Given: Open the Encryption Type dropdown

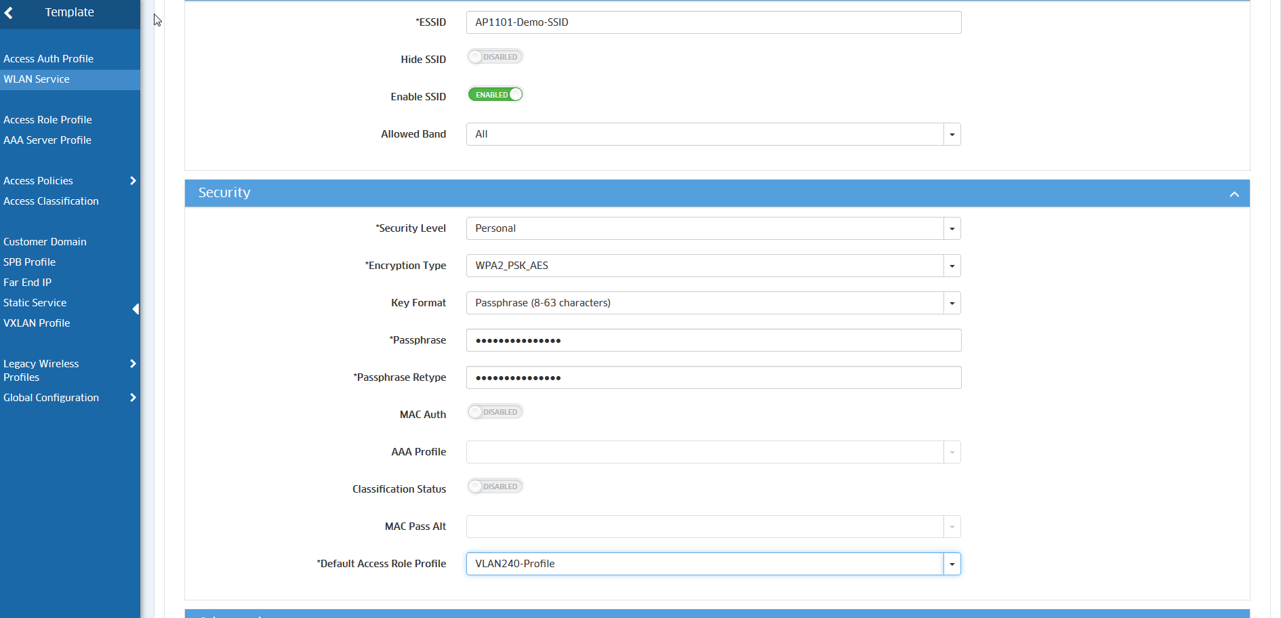Looking at the screenshot, I should tap(952, 266).
